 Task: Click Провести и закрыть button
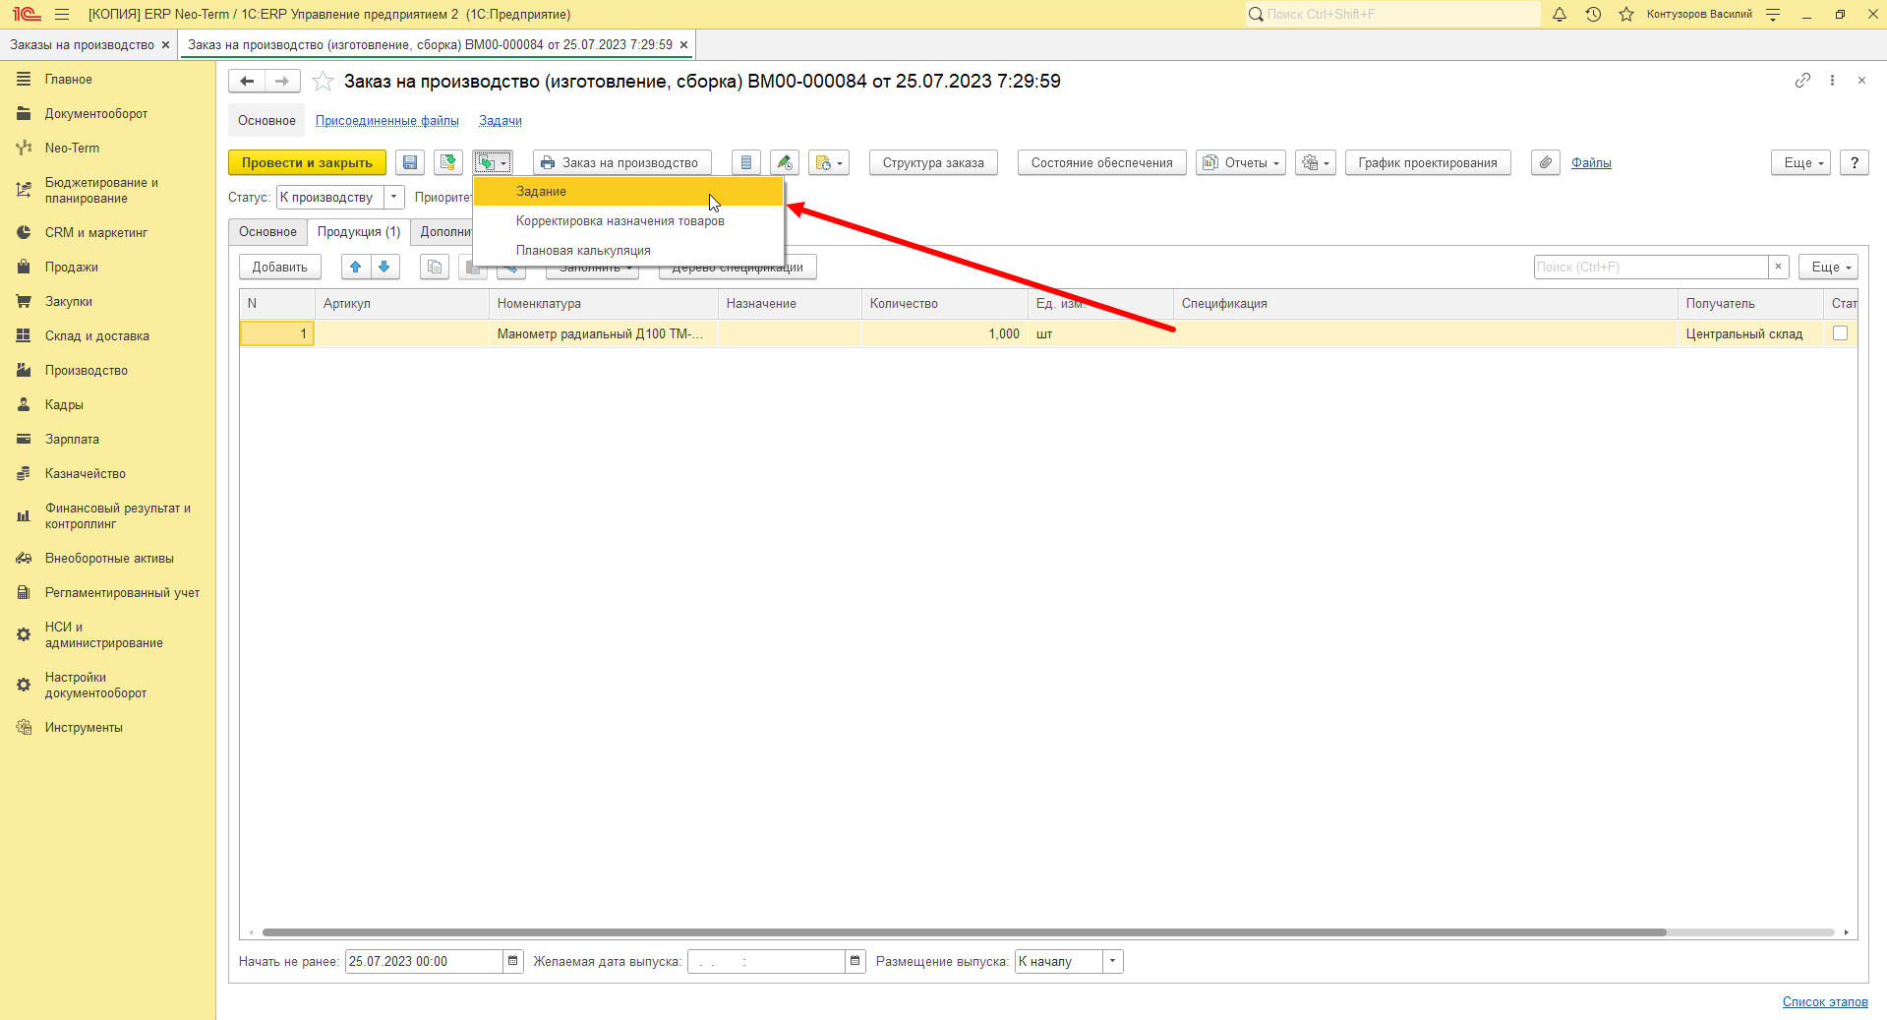[x=307, y=163]
